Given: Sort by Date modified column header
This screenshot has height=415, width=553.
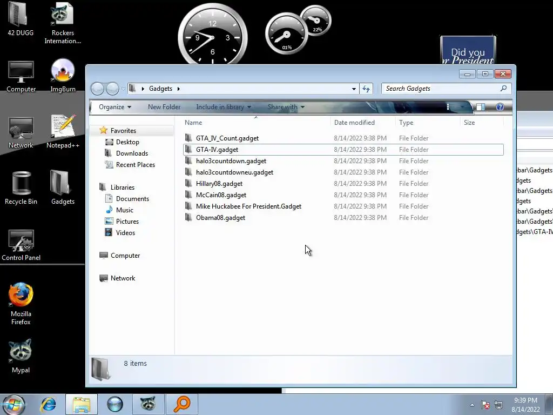Looking at the screenshot, I should (363, 123).
